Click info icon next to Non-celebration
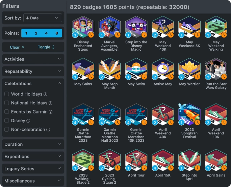The image size is (231, 187). 48,130
